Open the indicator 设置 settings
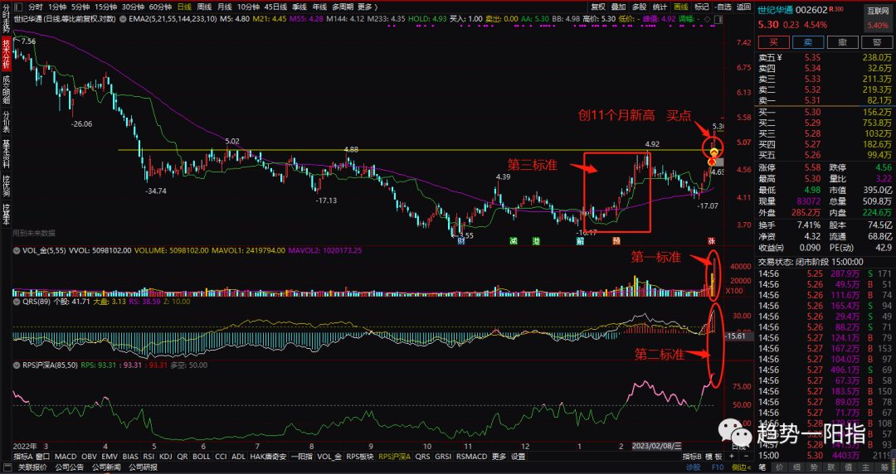896x474 pixels. click(519, 457)
